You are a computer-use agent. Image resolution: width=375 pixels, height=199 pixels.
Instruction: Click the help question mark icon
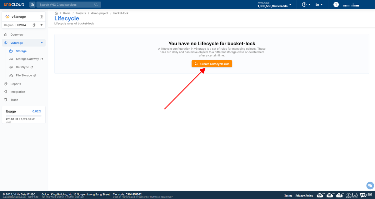point(304,5)
